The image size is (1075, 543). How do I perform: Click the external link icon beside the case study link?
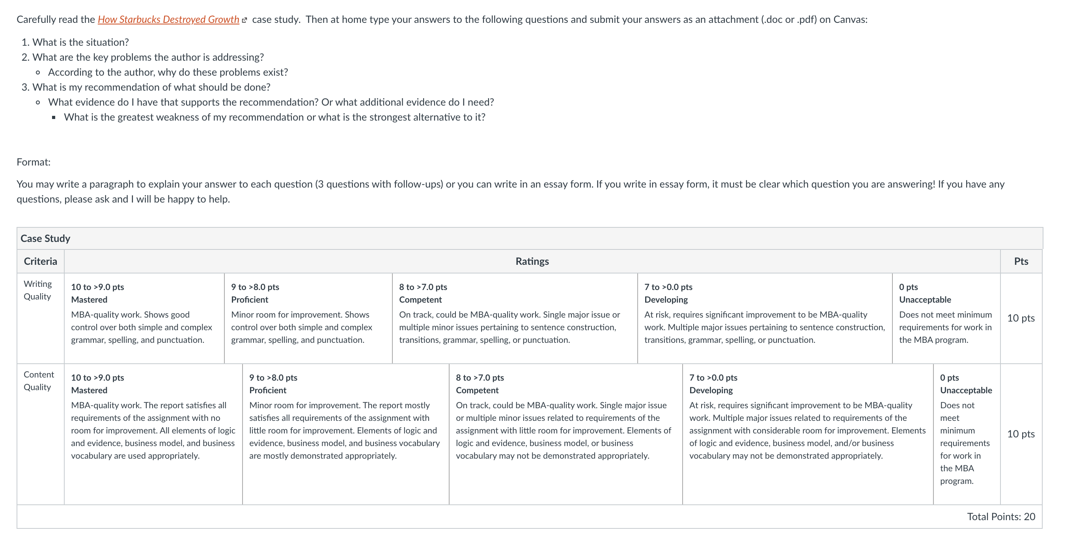[244, 20]
